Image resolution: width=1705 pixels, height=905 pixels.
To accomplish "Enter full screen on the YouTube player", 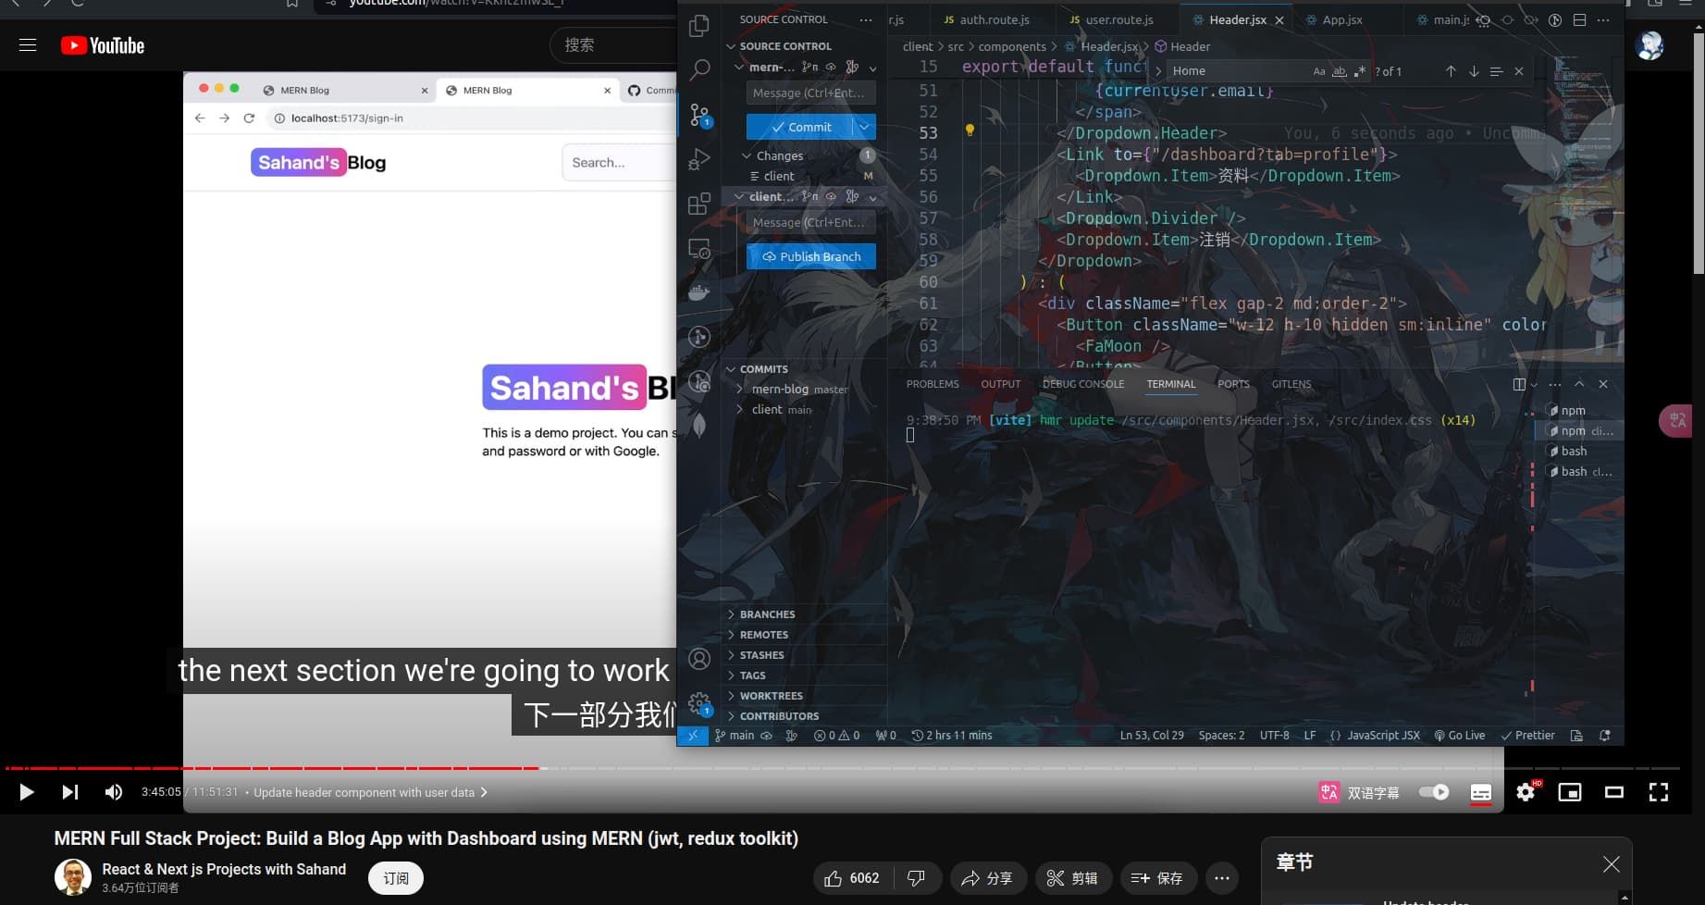I will point(1659,792).
